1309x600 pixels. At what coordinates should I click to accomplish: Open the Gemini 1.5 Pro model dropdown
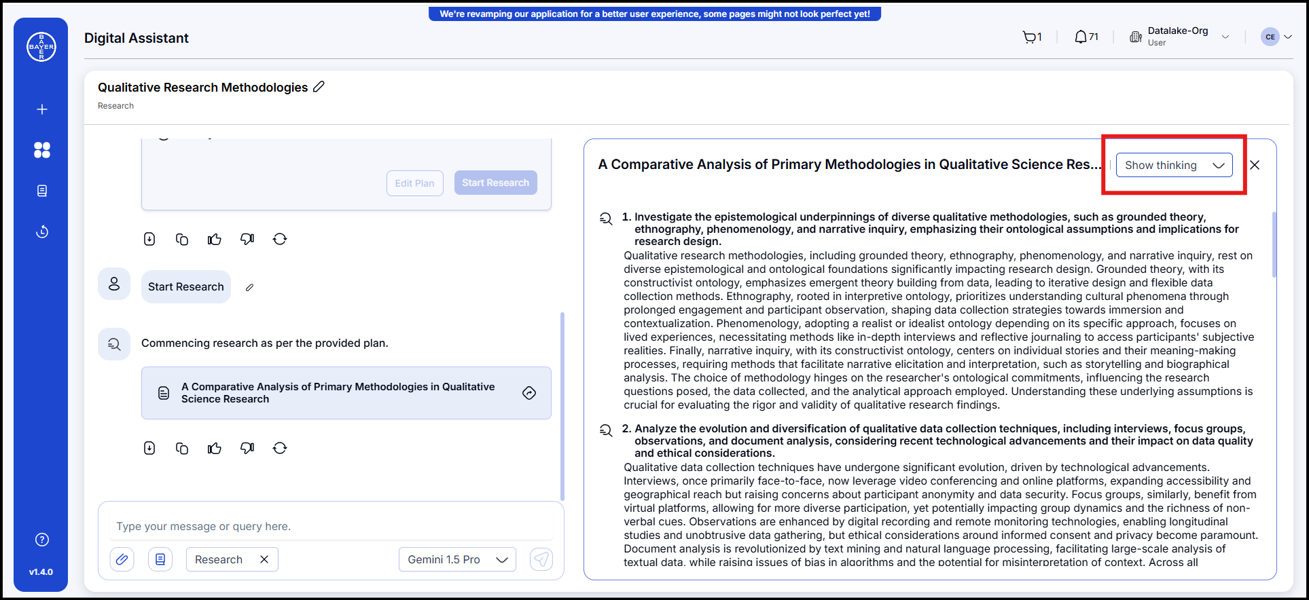point(457,559)
